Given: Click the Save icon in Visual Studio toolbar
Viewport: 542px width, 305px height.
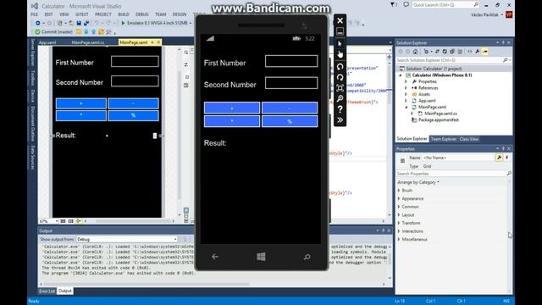Looking at the screenshot, I should (x=79, y=23).
